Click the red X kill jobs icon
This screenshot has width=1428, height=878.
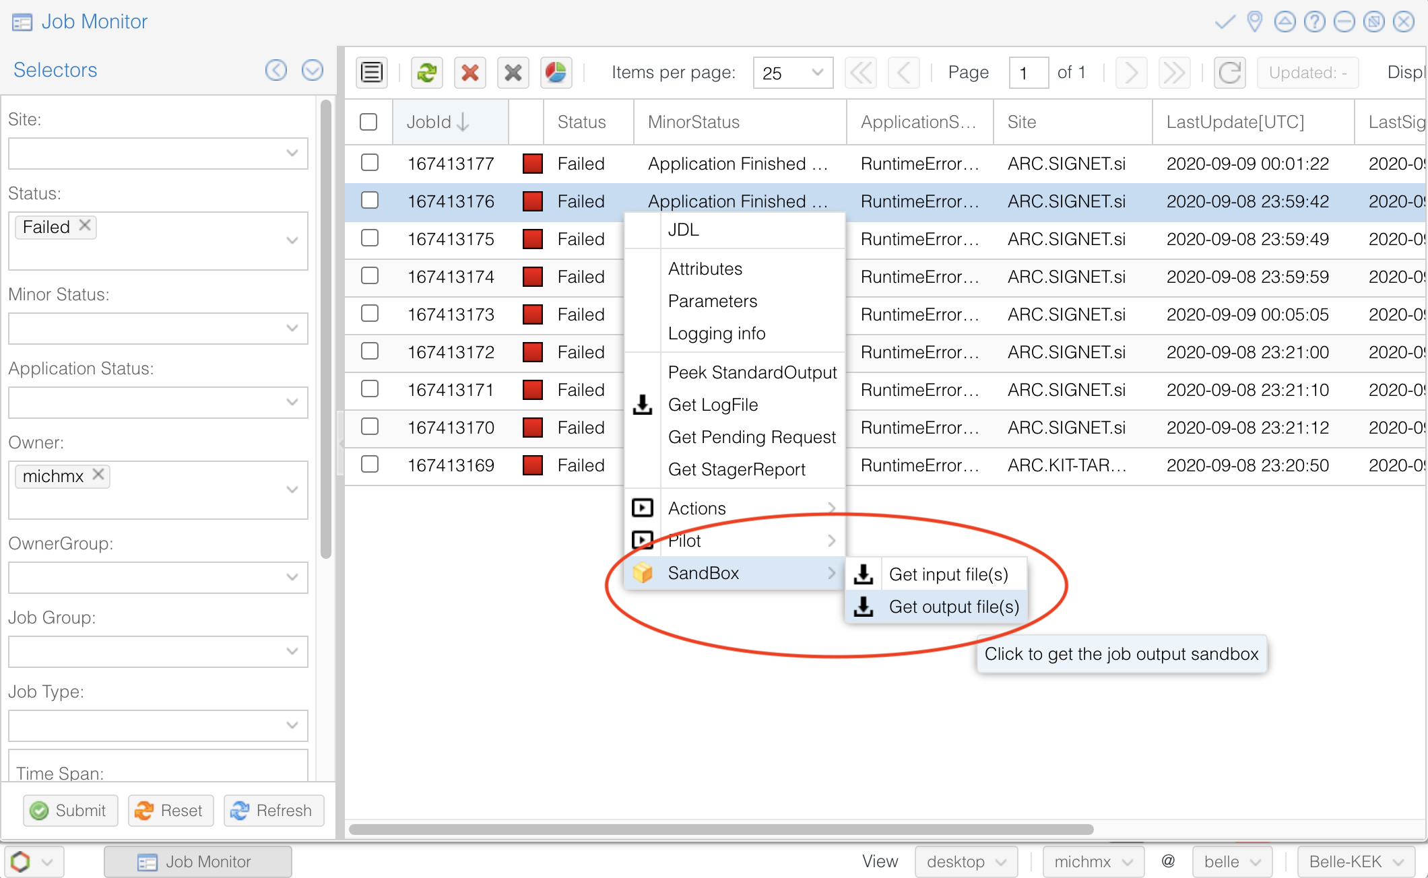click(x=469, y=72)
